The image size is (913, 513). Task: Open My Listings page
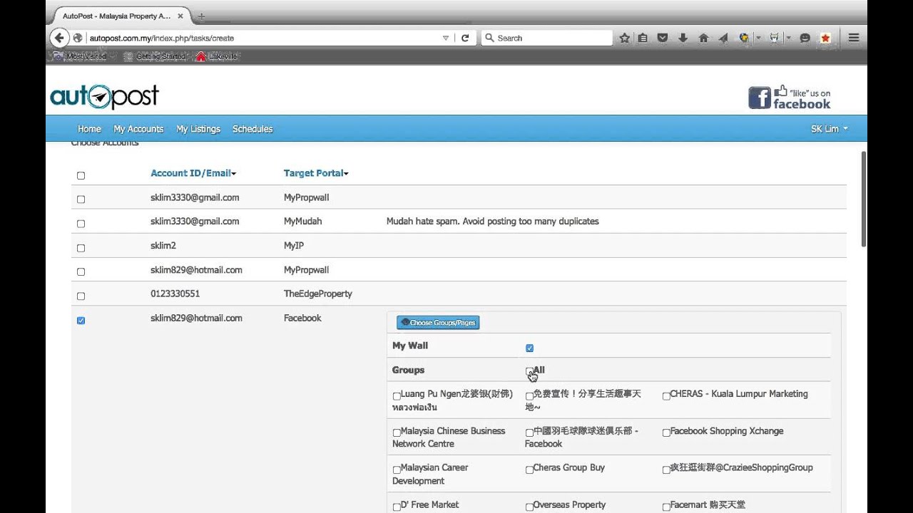click(198, 129)
